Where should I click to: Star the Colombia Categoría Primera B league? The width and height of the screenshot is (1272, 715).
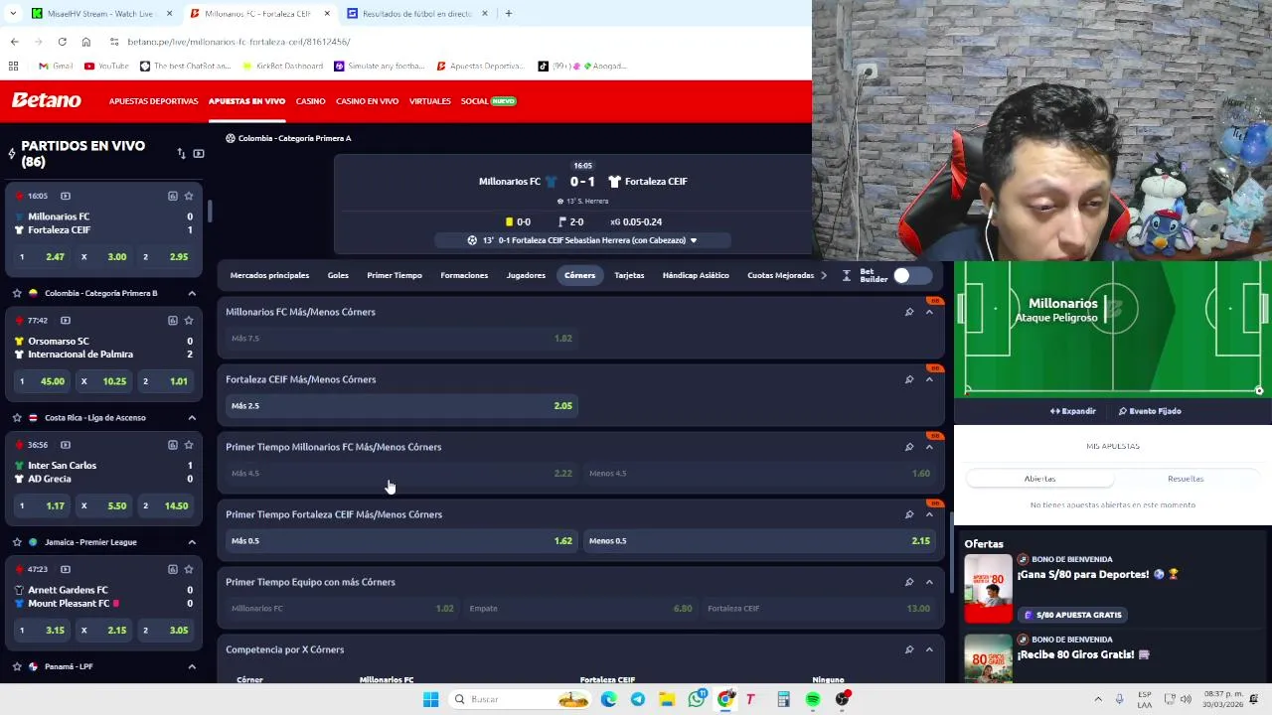[x=17, y=293]
